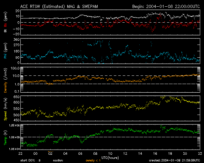
Task: Click the '04' hour label on time axis
Action: point(65,153)
